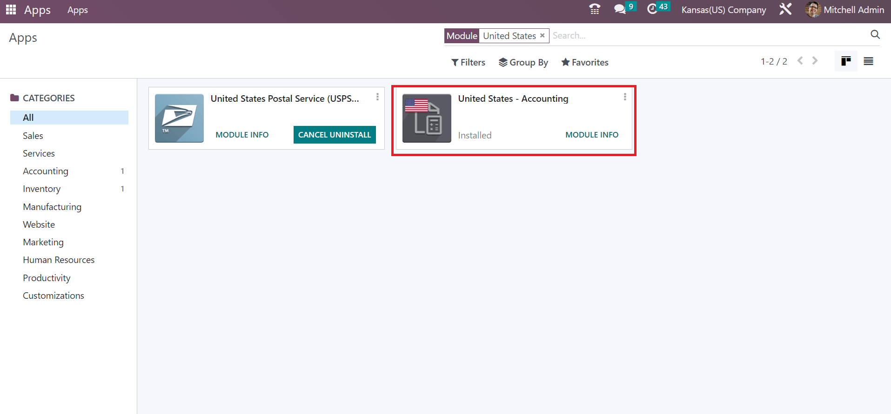Select Customizations category
The width and height of the screenshot is (891, 414).
69,296
